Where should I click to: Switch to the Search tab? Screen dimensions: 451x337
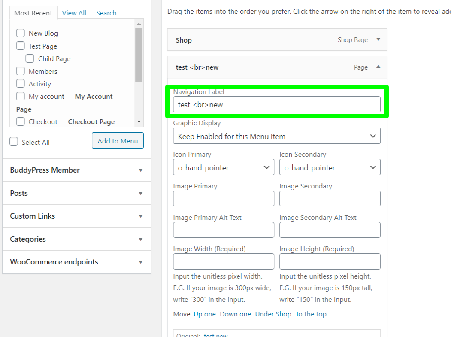(106, 13)
